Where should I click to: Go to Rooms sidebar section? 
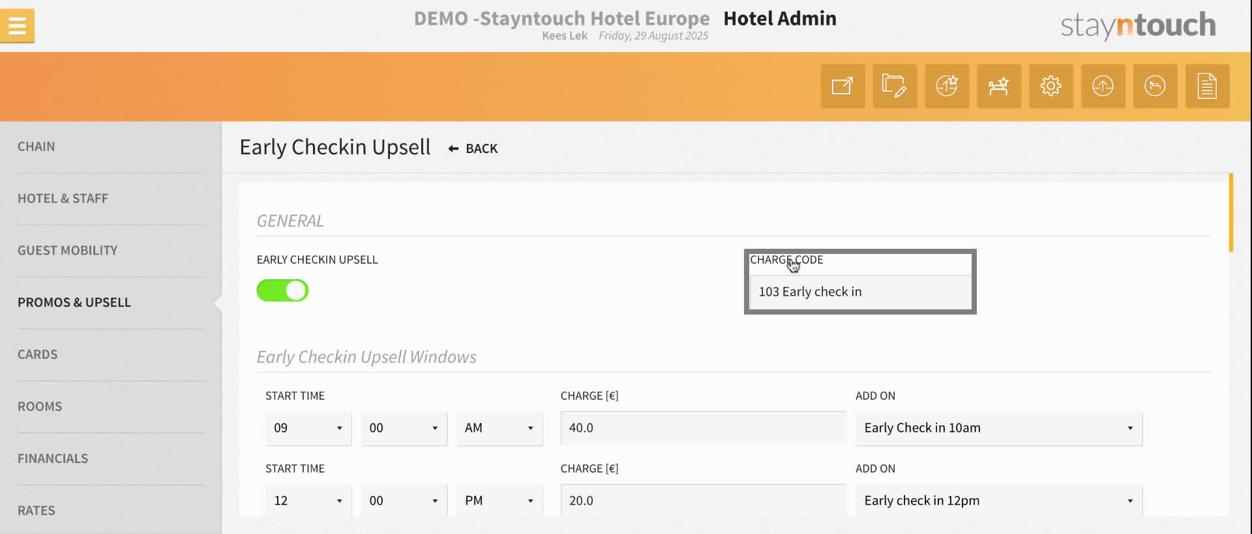40,407
